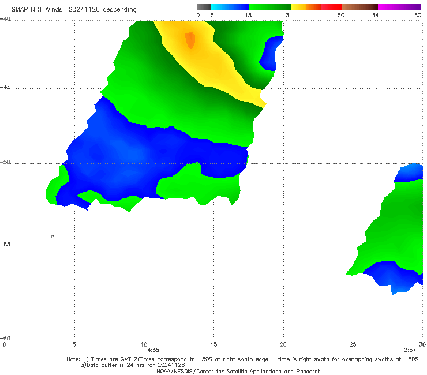427x375 pixels.
Task: Click the longitude label 15
Action: point(213,344)
